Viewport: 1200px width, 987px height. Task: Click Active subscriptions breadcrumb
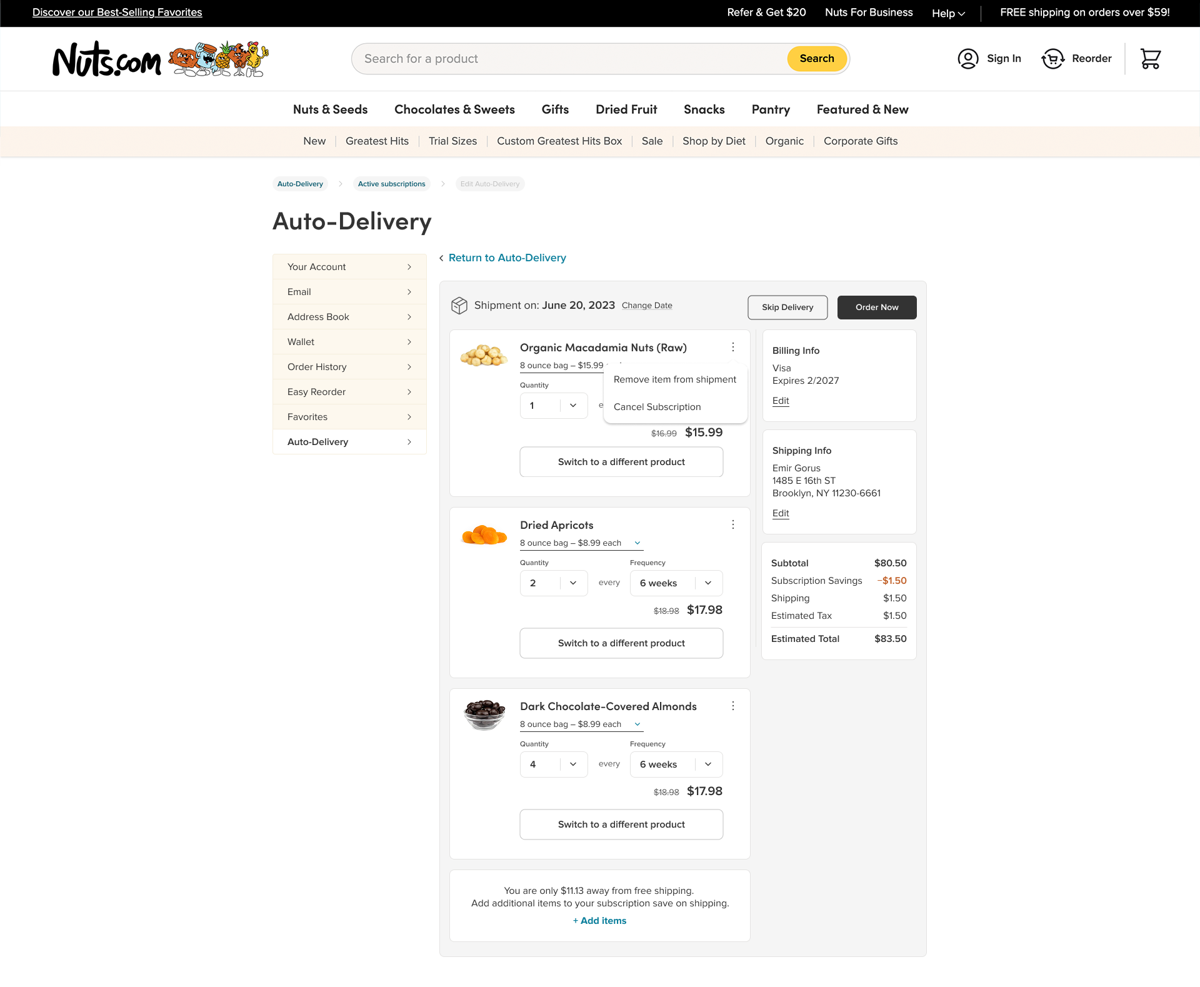click(x=391, y=184)
